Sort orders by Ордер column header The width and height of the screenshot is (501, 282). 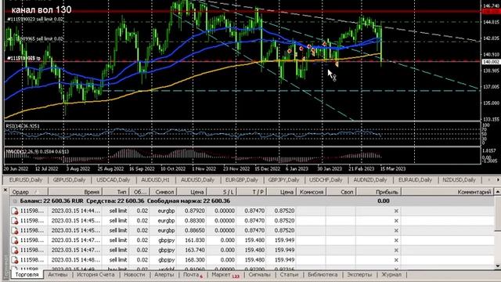coord(29,192)
